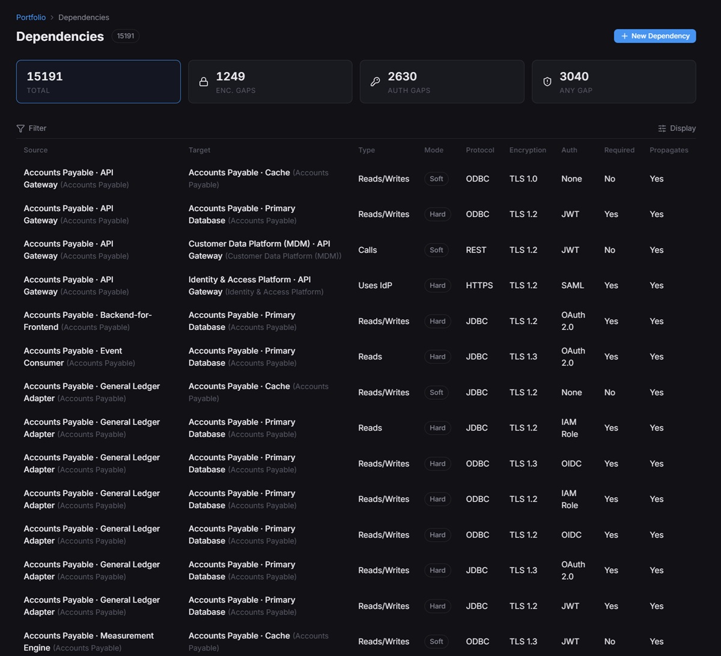
Task: Sort by the Target column header
Action: click(199, 150)
